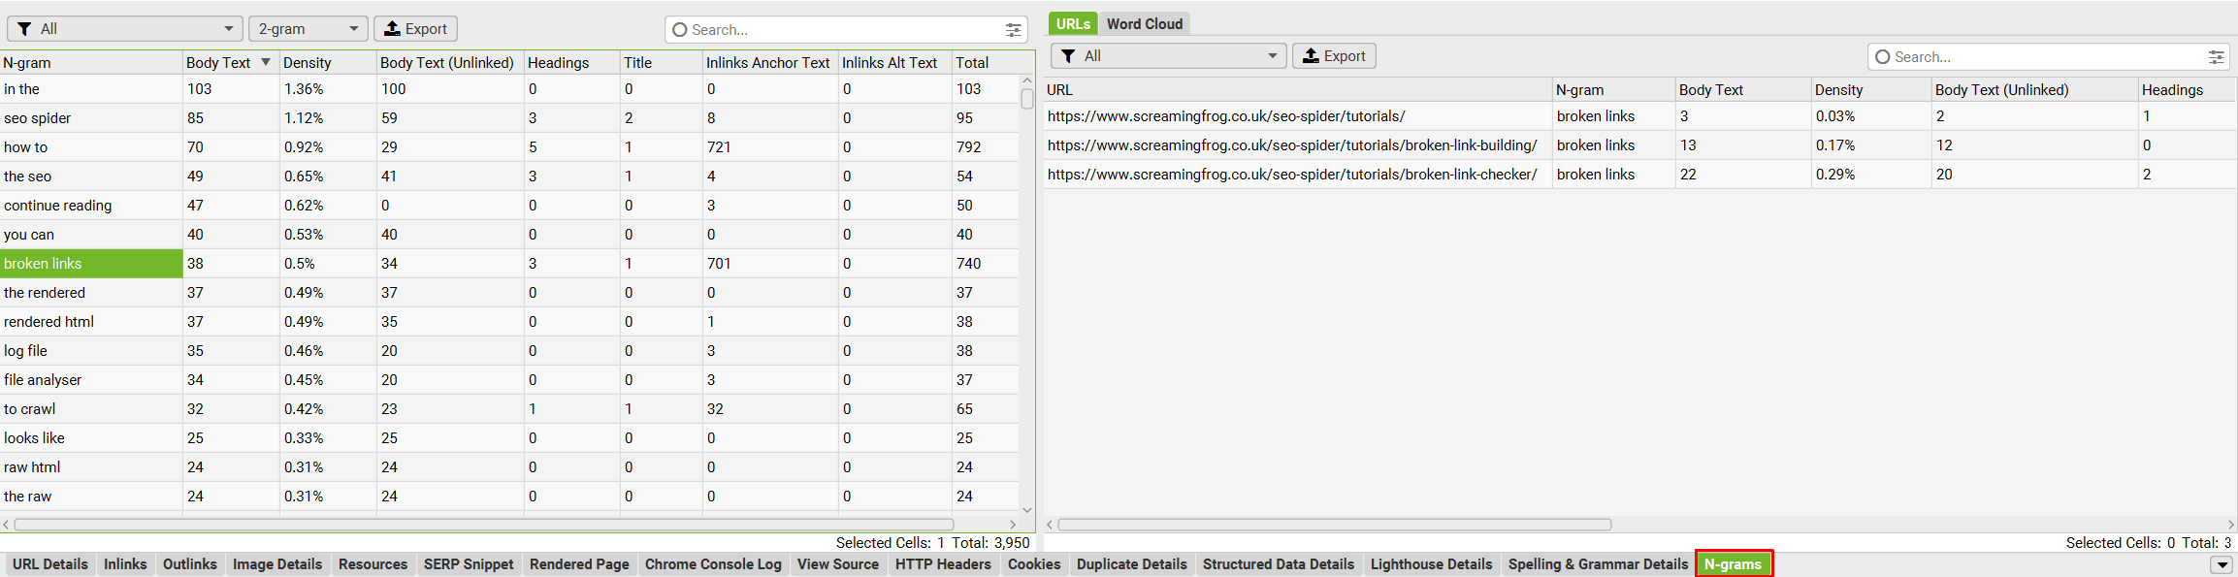The image size is (2238, 577).
Task: Click the Body Text sort arrow in left table
Action: 265,62
